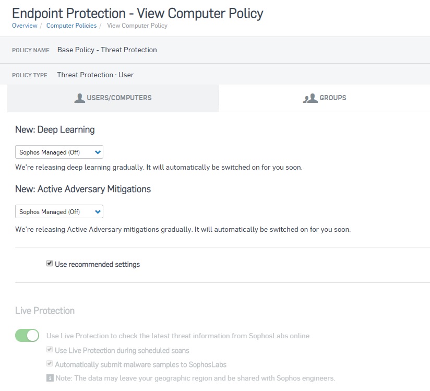Screen dimensions: 430x391
Task: Switch to the GROUPS tab
Action: point(325,98)
